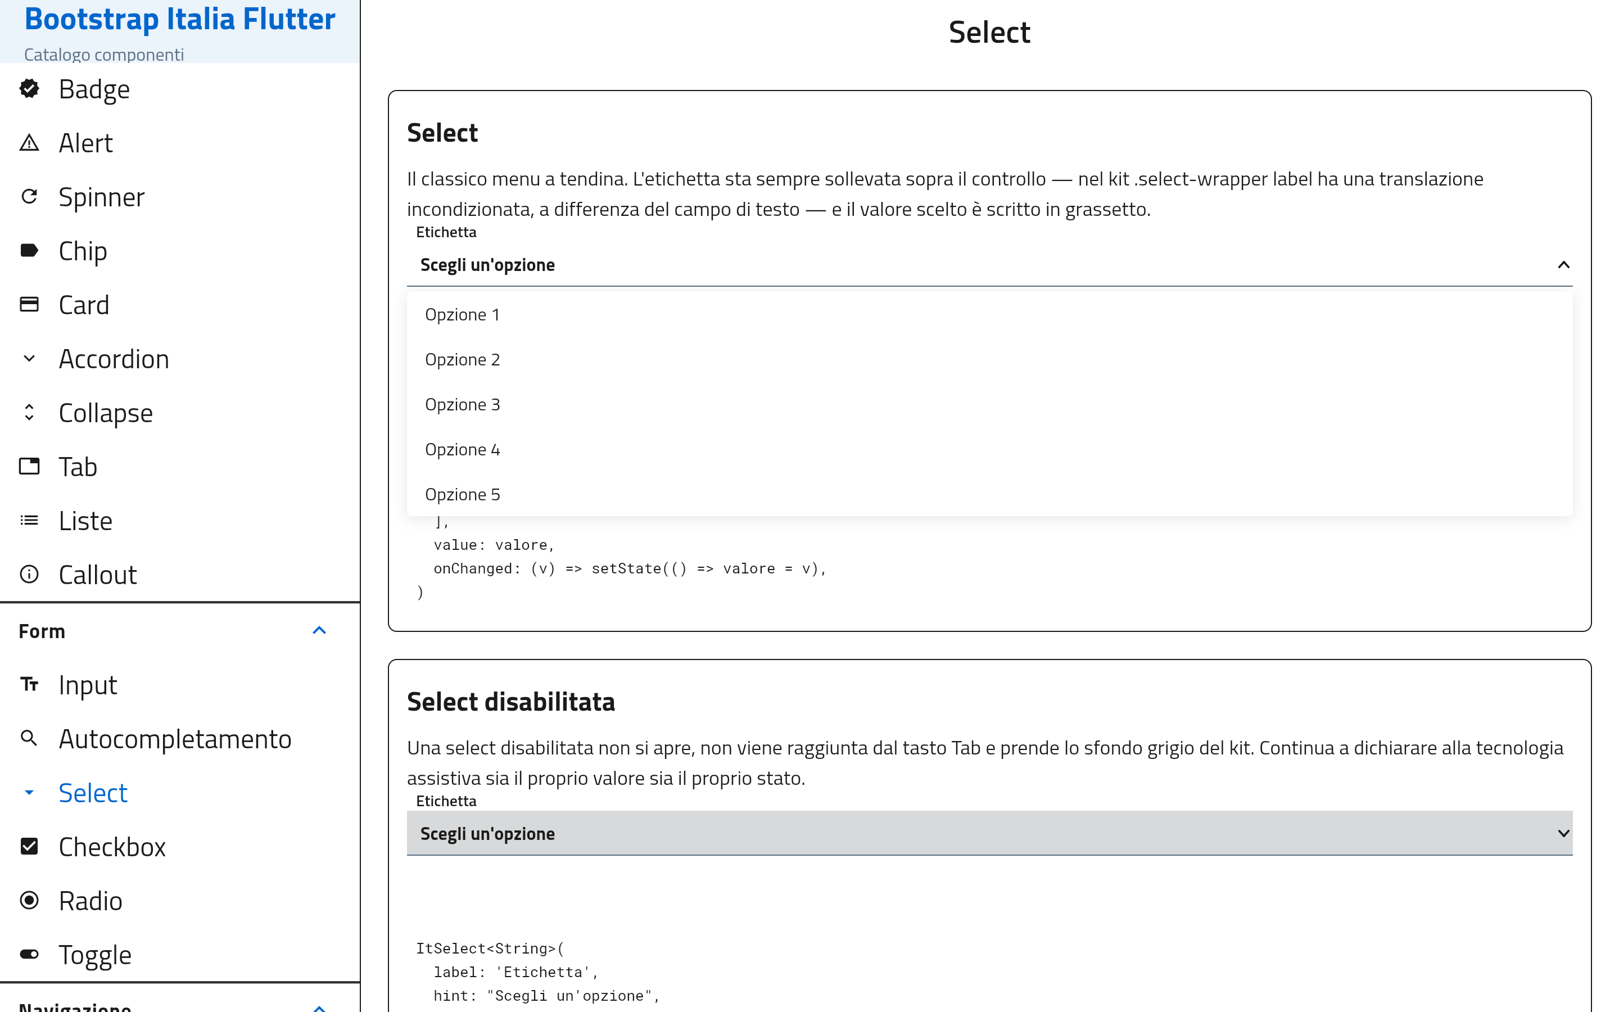Click the Input text-size icon
Screen dimensions: 1619x1012
pyautogui.click(x=29, y=684)
